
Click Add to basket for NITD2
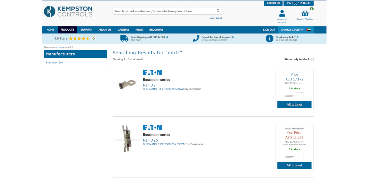294,105
